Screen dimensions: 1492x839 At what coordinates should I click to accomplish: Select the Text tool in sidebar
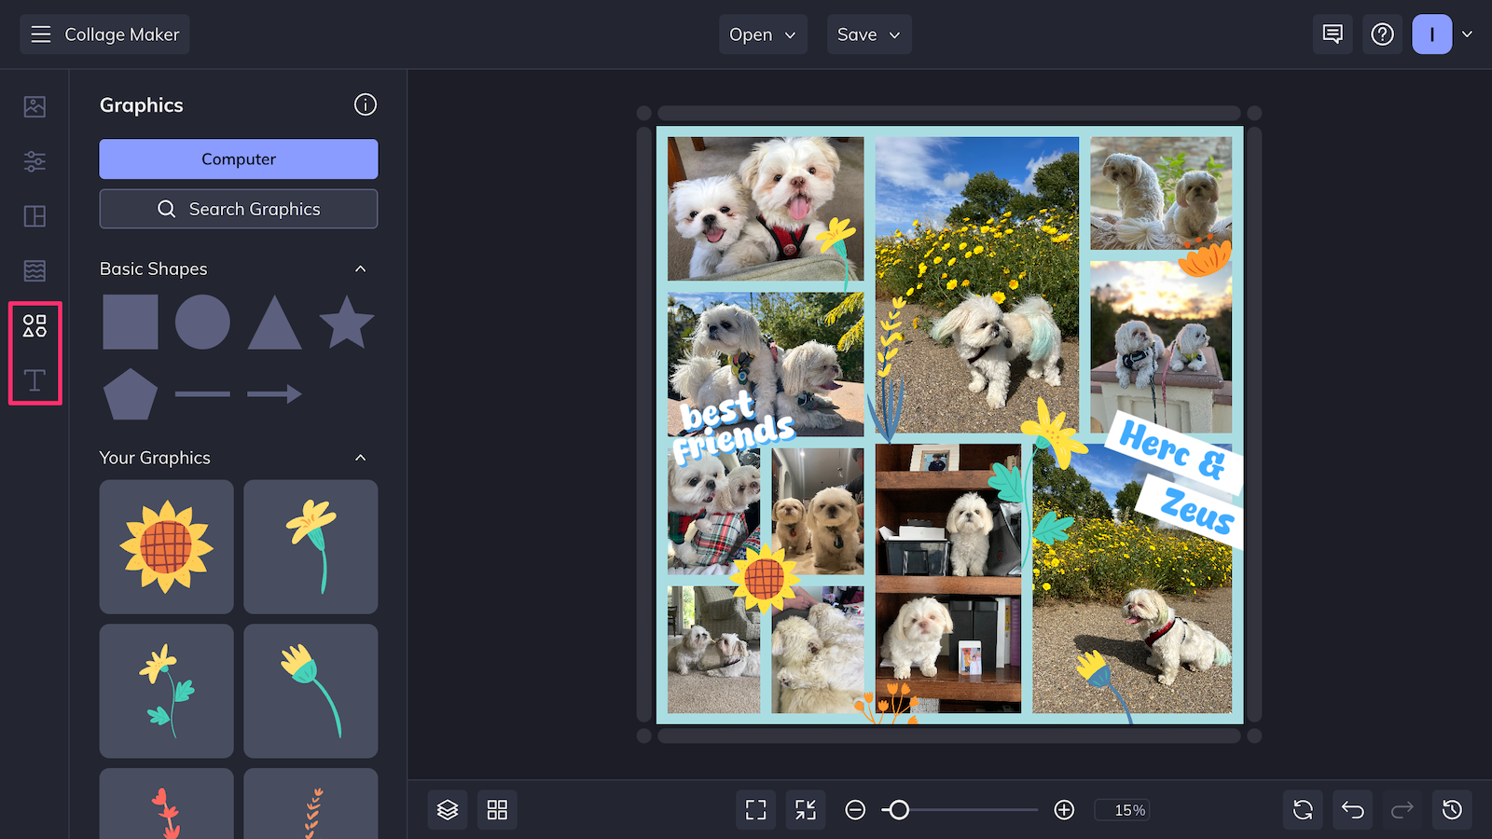34,379
